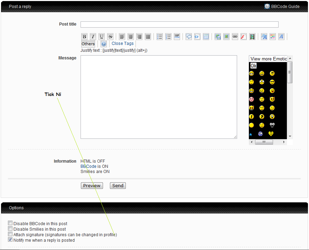
Task: Click emoticon panel scroll up arrow
Action: [290, 58]
